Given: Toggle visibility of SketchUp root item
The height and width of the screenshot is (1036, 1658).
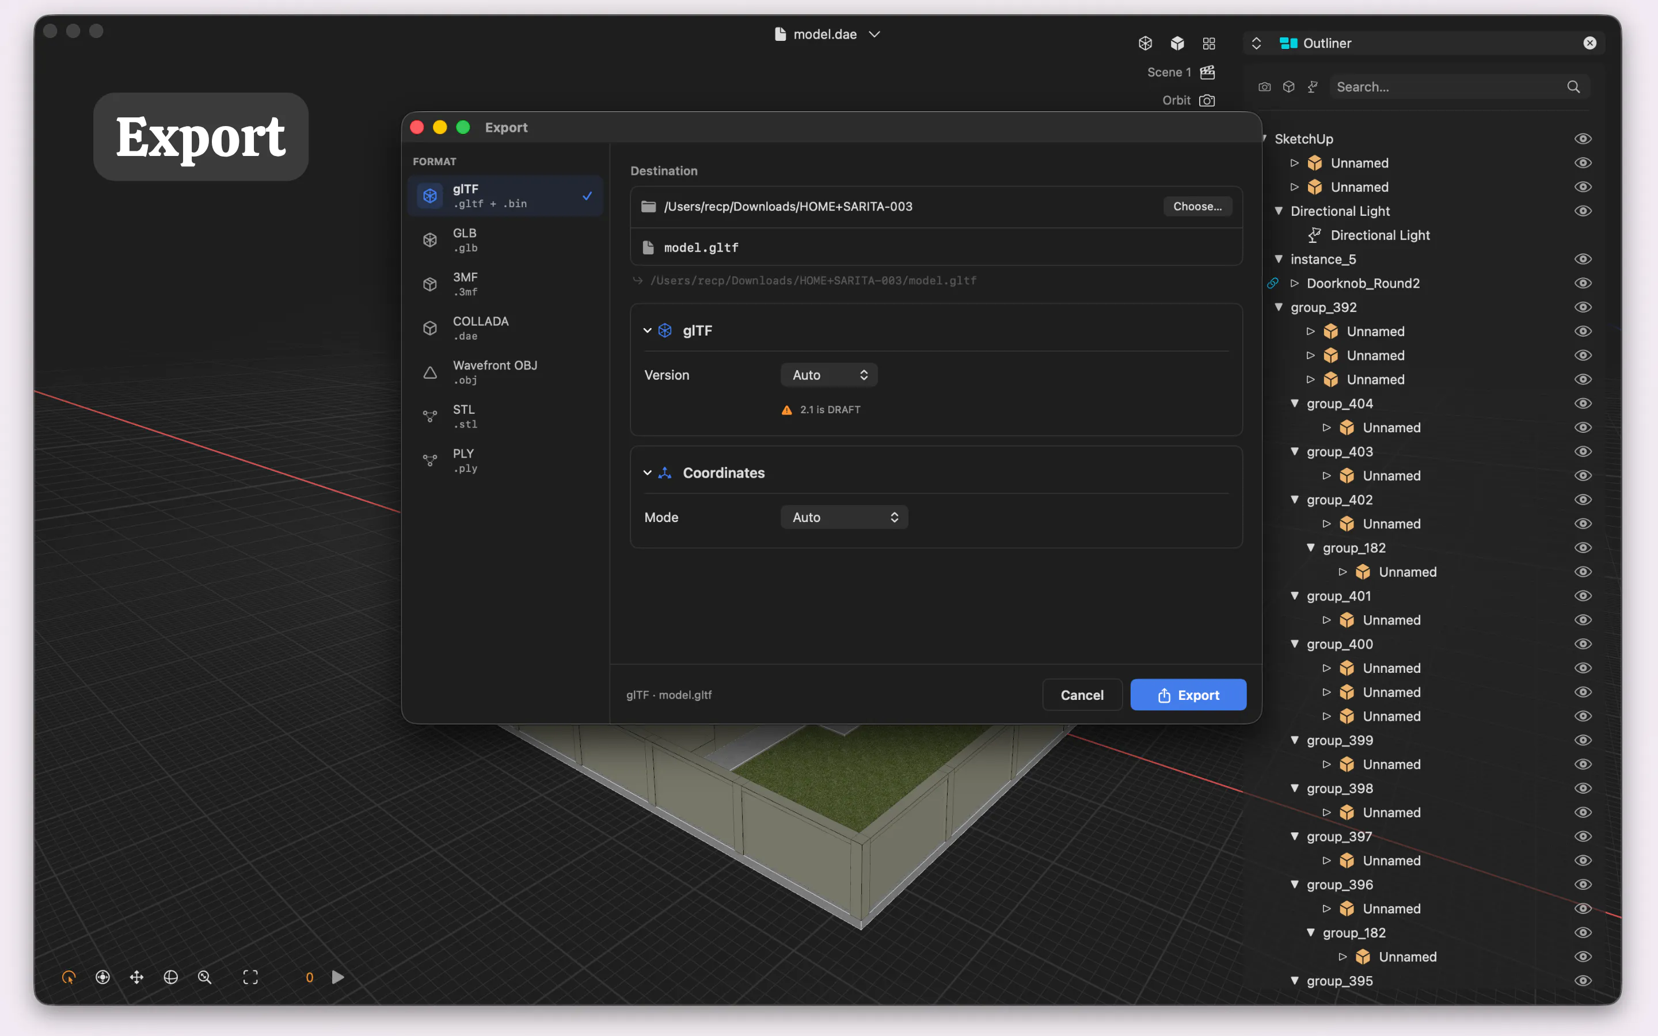Looking at the screenshot, I should tap(1583, 138).
